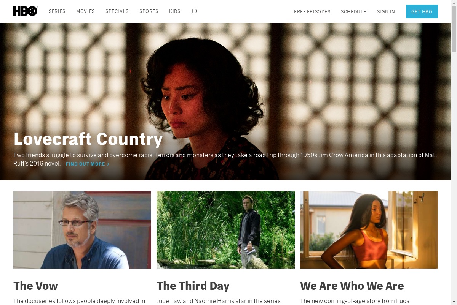457x305 pixels.
Task: Open the search magnifier icon
Action: [x=194, y=11]
